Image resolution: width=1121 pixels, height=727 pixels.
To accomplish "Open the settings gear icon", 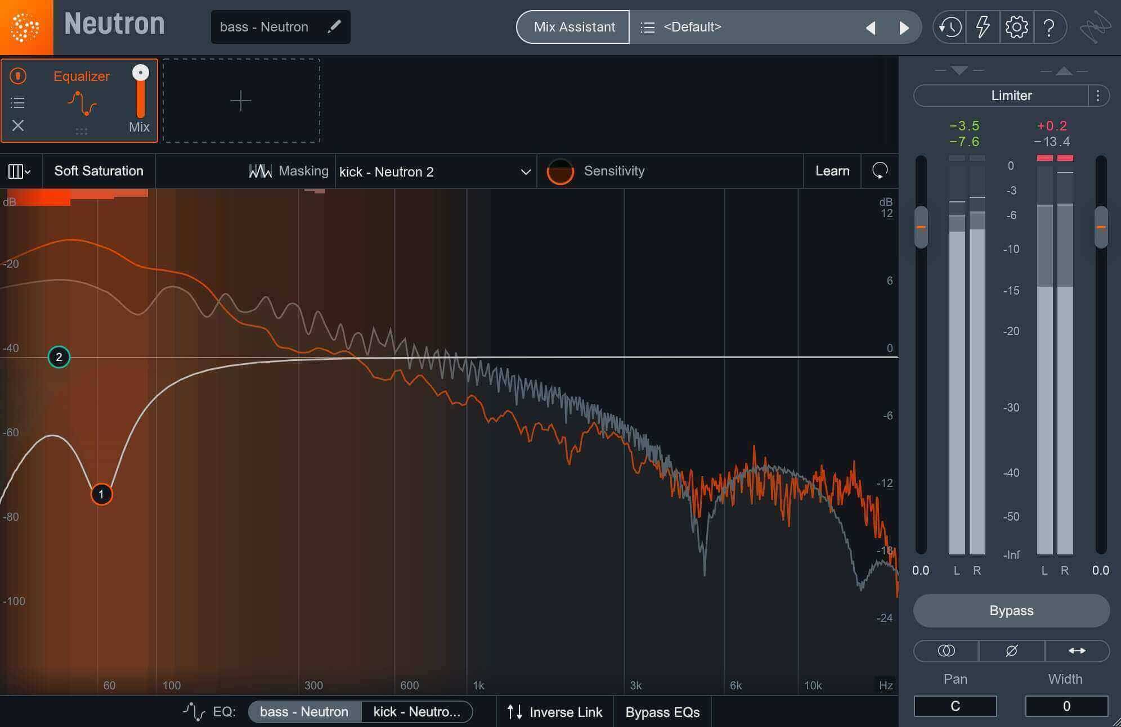I will [1016, 27].
